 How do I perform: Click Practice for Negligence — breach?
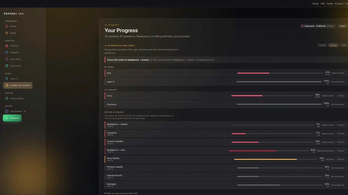(341, 125)
